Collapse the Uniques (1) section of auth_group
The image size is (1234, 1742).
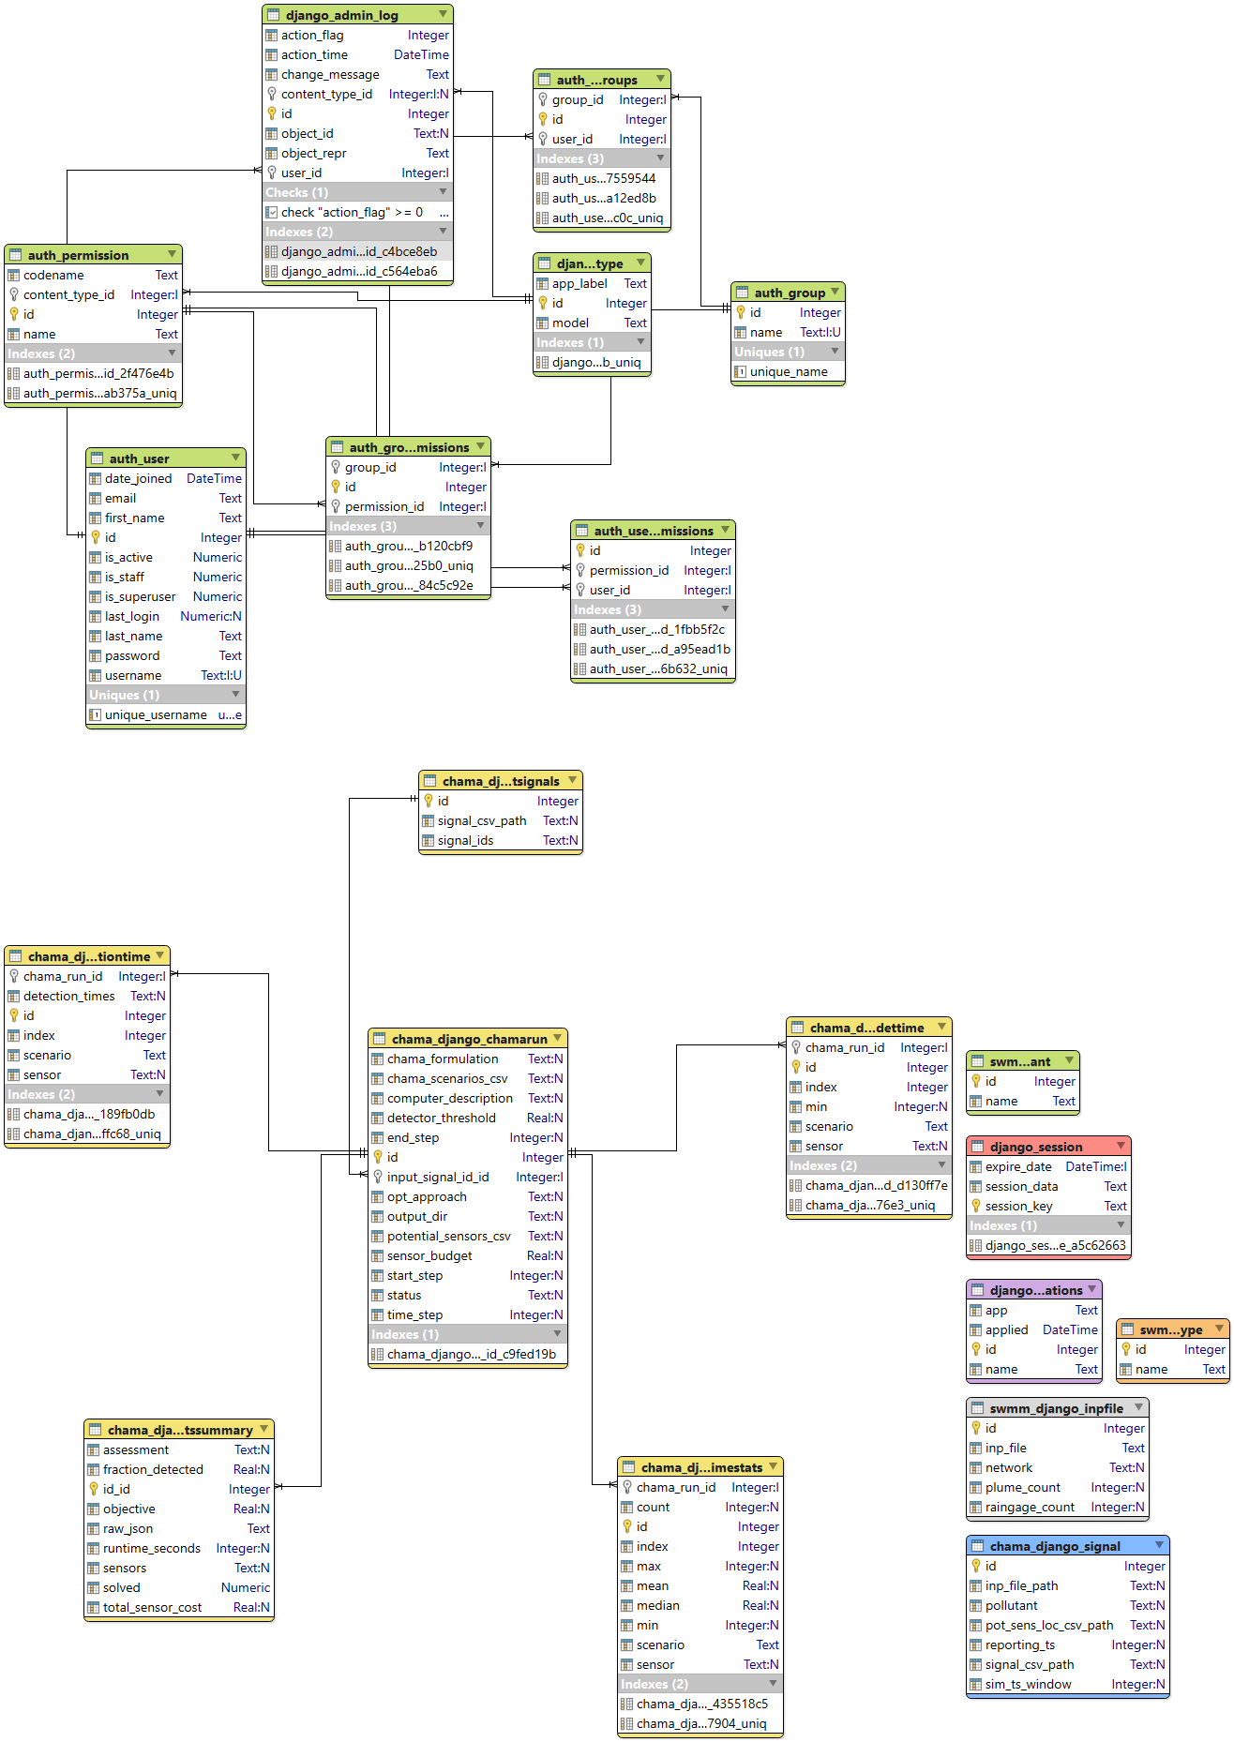[x=835, y=352]
